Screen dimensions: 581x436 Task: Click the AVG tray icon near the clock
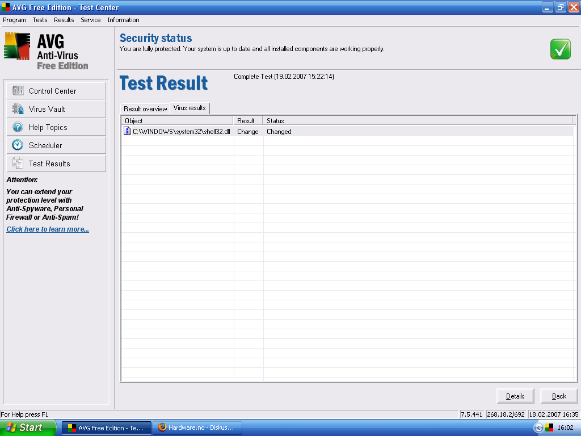(x=549, y=427)
